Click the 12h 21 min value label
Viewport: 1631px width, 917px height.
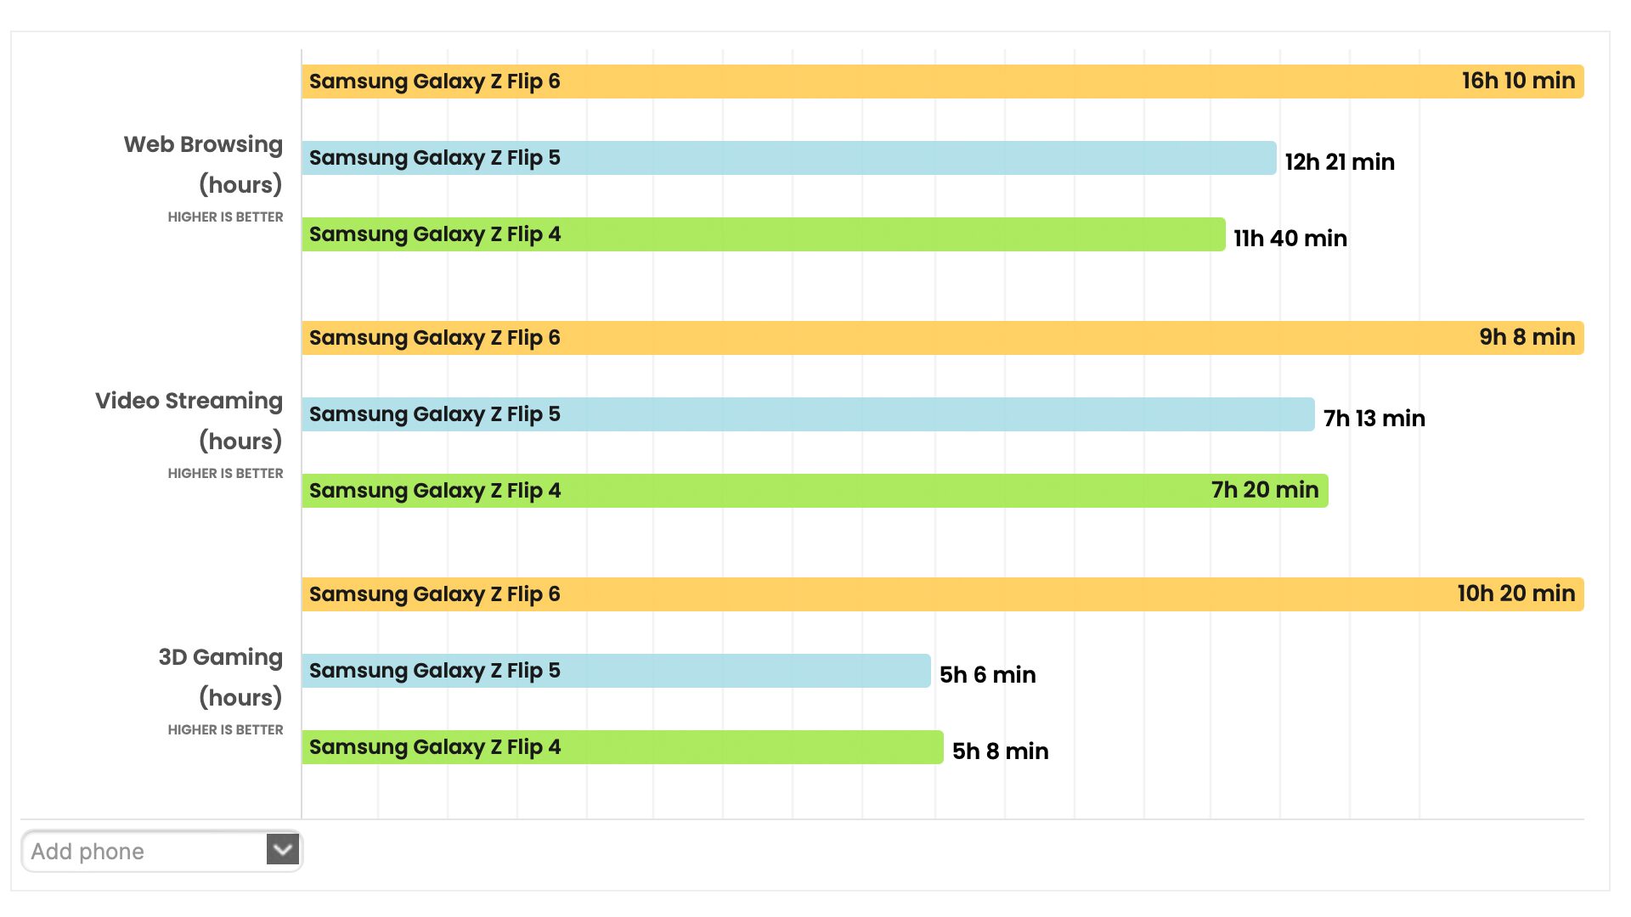click(x=1339, y=162)
